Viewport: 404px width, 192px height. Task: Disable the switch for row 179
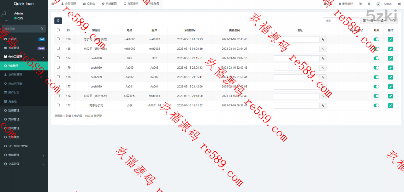pyautogui.click(x=376, y=68)
